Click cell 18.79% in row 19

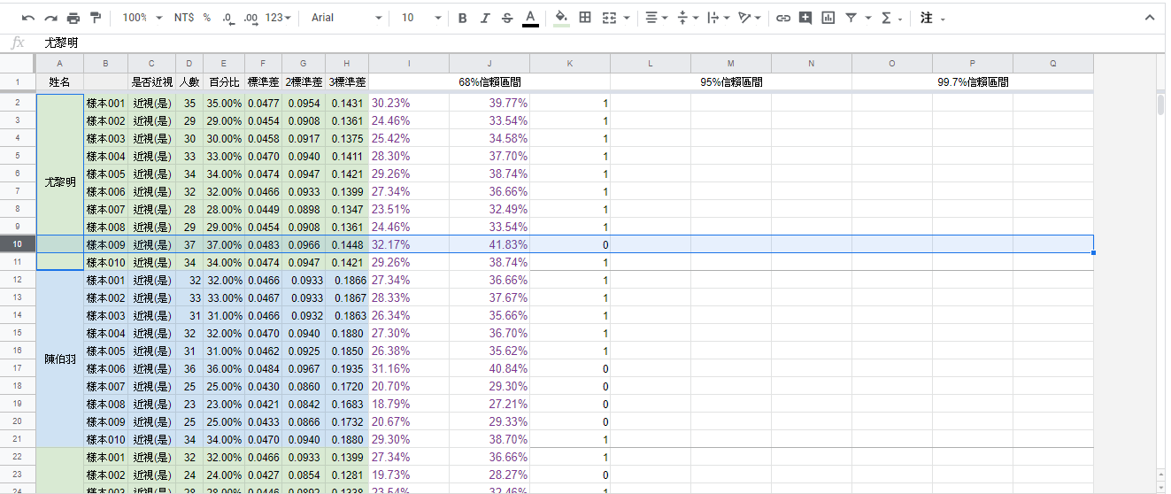point(409,404)
